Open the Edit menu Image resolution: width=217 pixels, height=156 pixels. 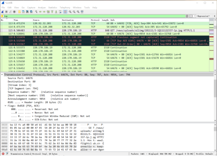[9, 7]
